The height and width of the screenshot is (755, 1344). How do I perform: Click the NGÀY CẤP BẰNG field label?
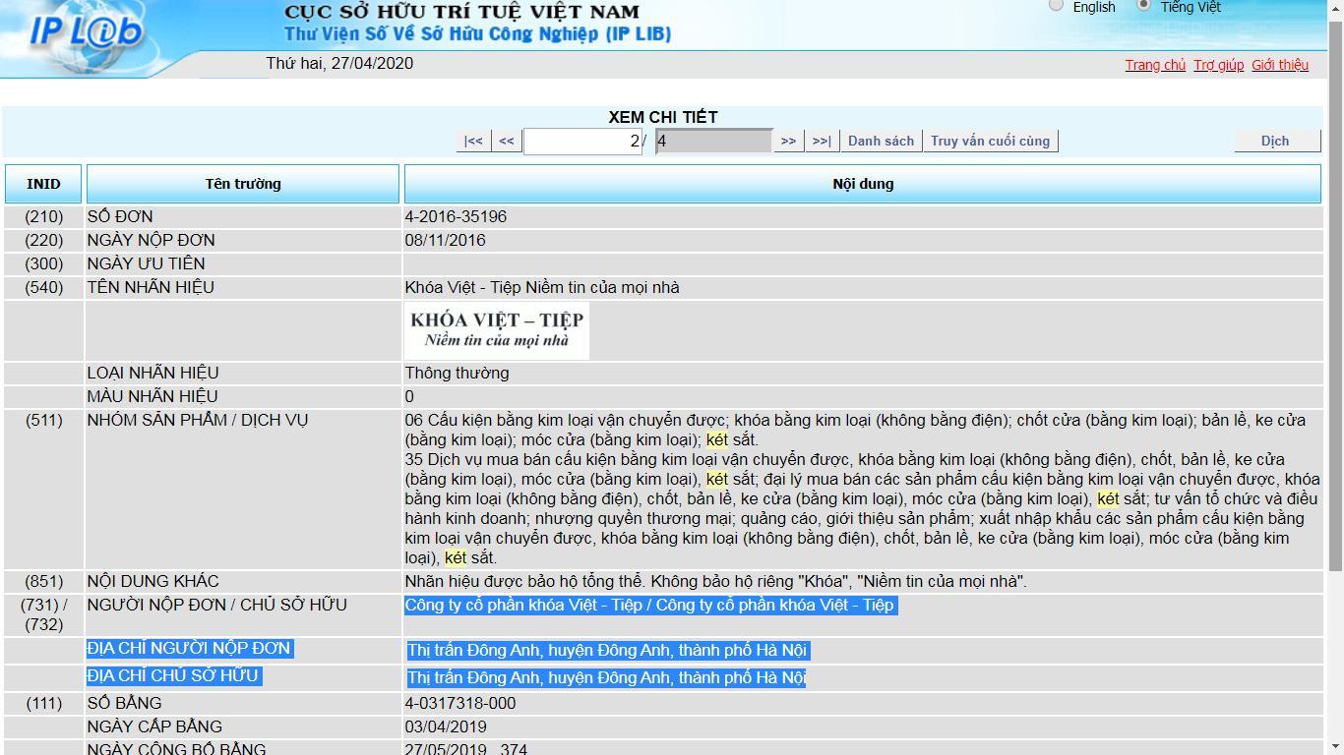154,726
